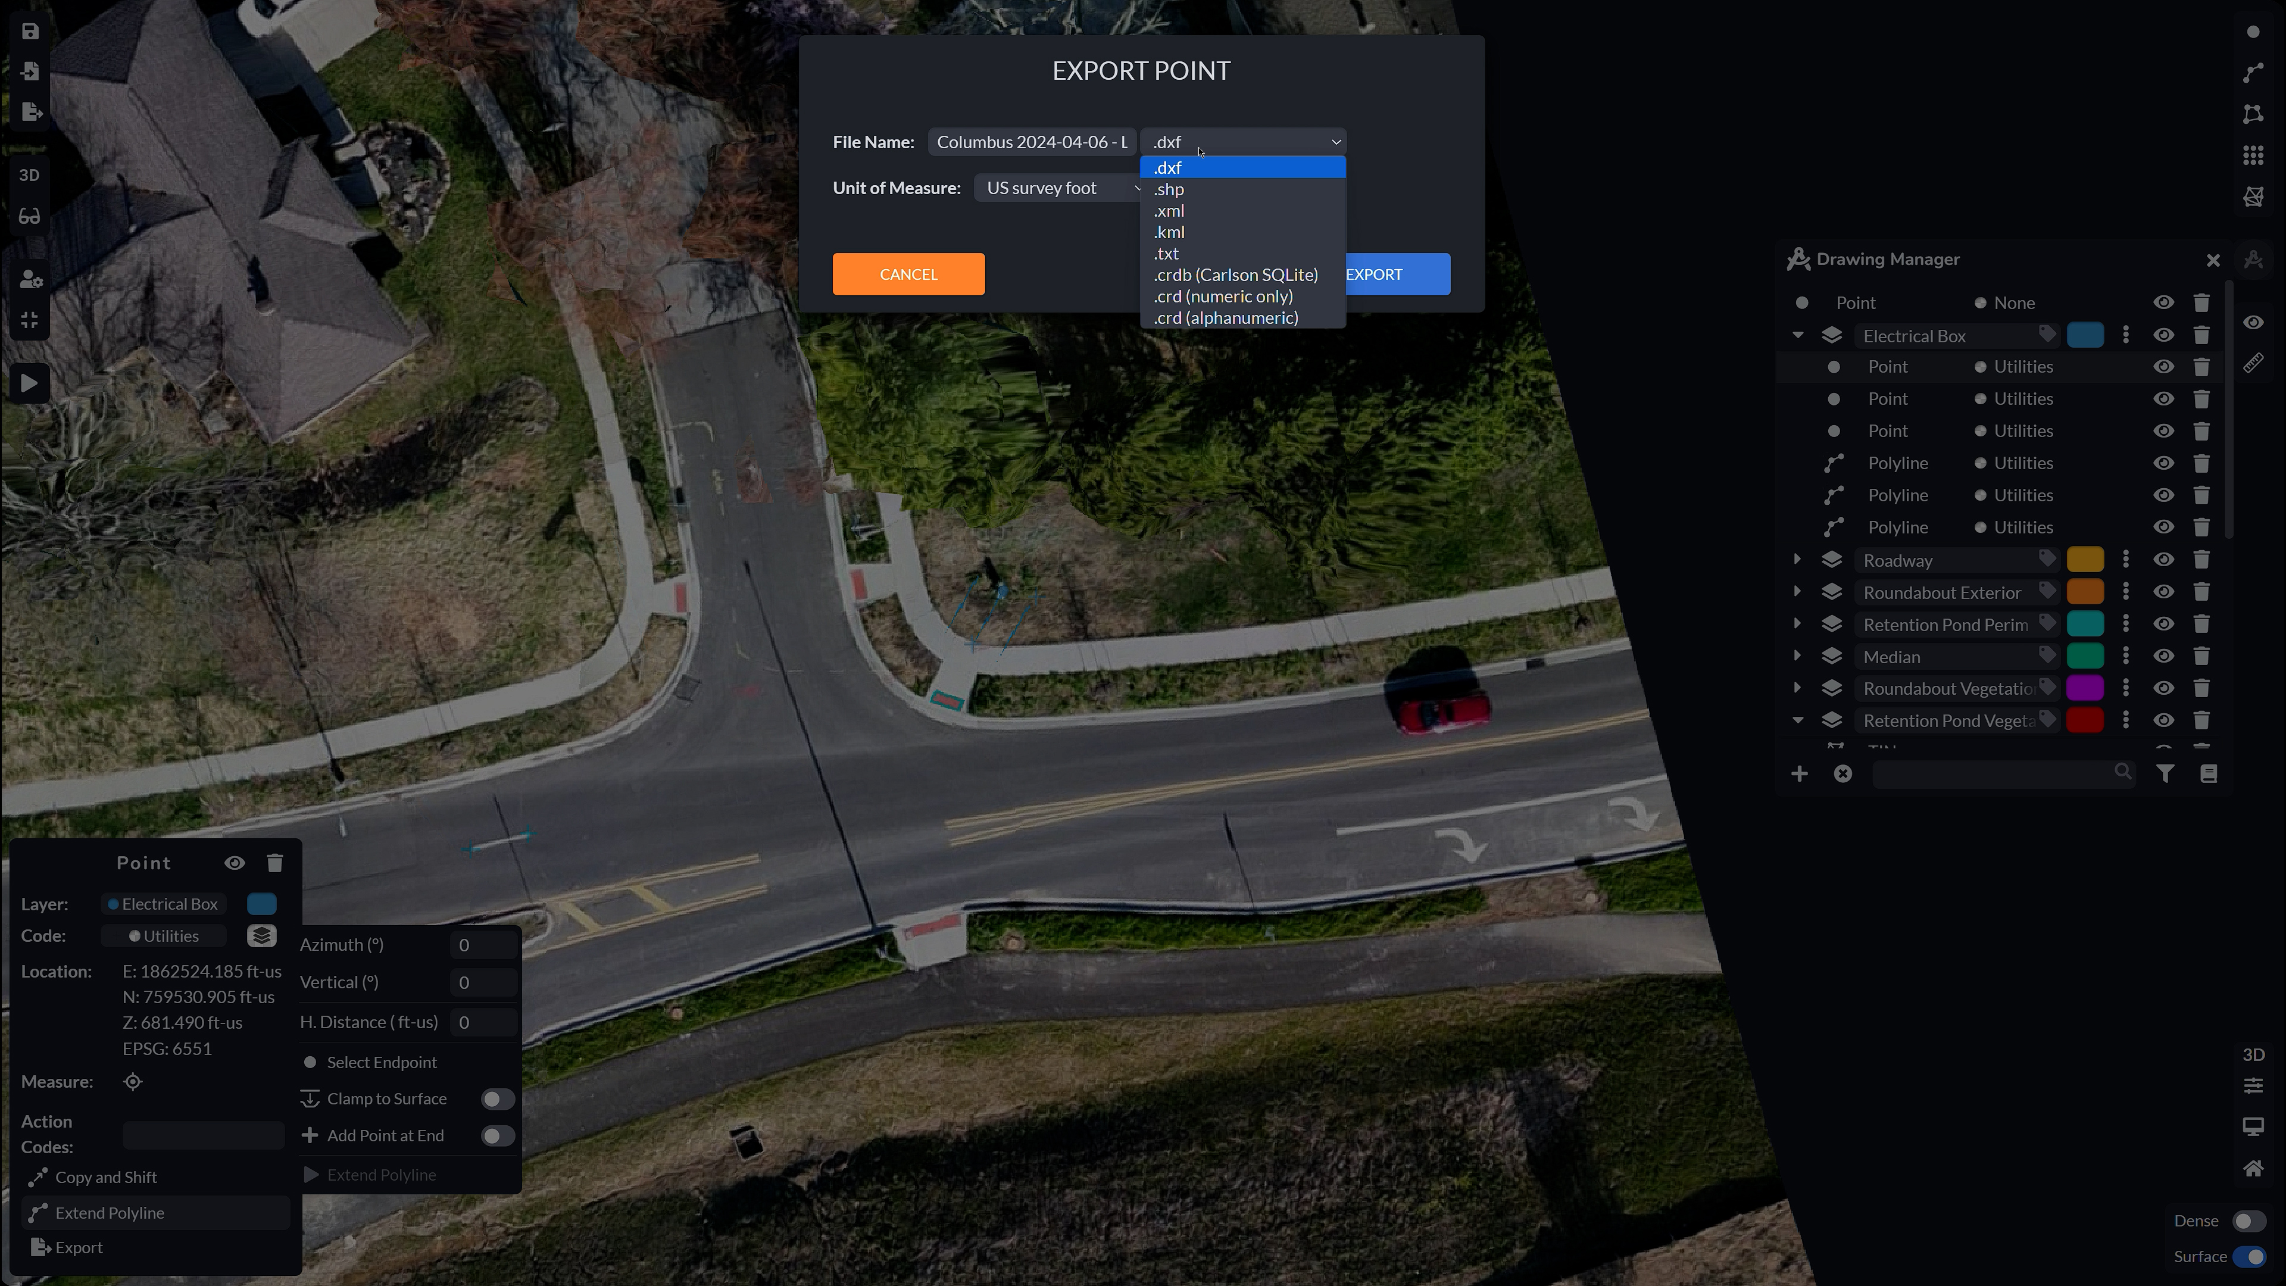Click the Cancel button
The height and width of the screenshot is (1286, 2286).
click(909, 273)
